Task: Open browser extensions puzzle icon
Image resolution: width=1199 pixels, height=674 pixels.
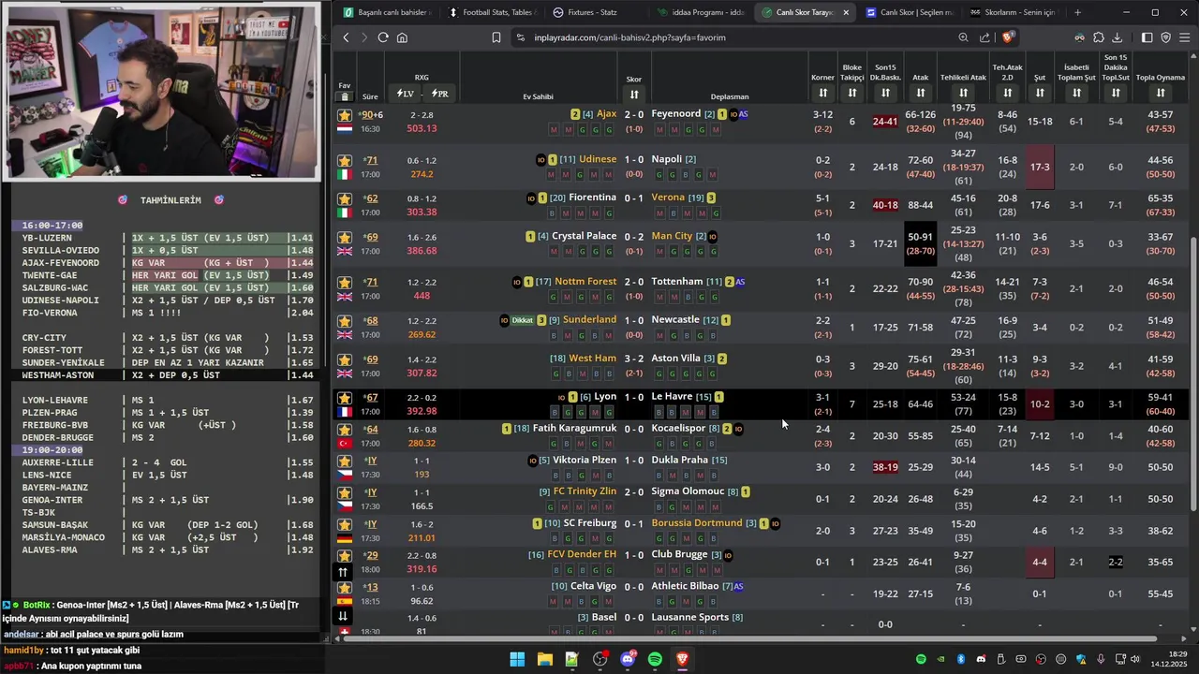Action: click(1098, 37)
